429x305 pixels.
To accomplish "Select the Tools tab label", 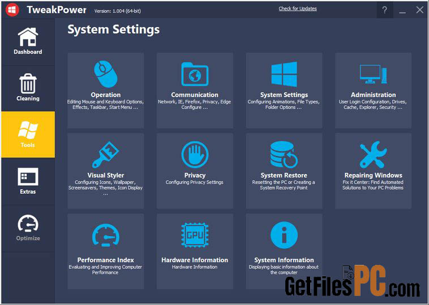I will (x=28, y=145).
